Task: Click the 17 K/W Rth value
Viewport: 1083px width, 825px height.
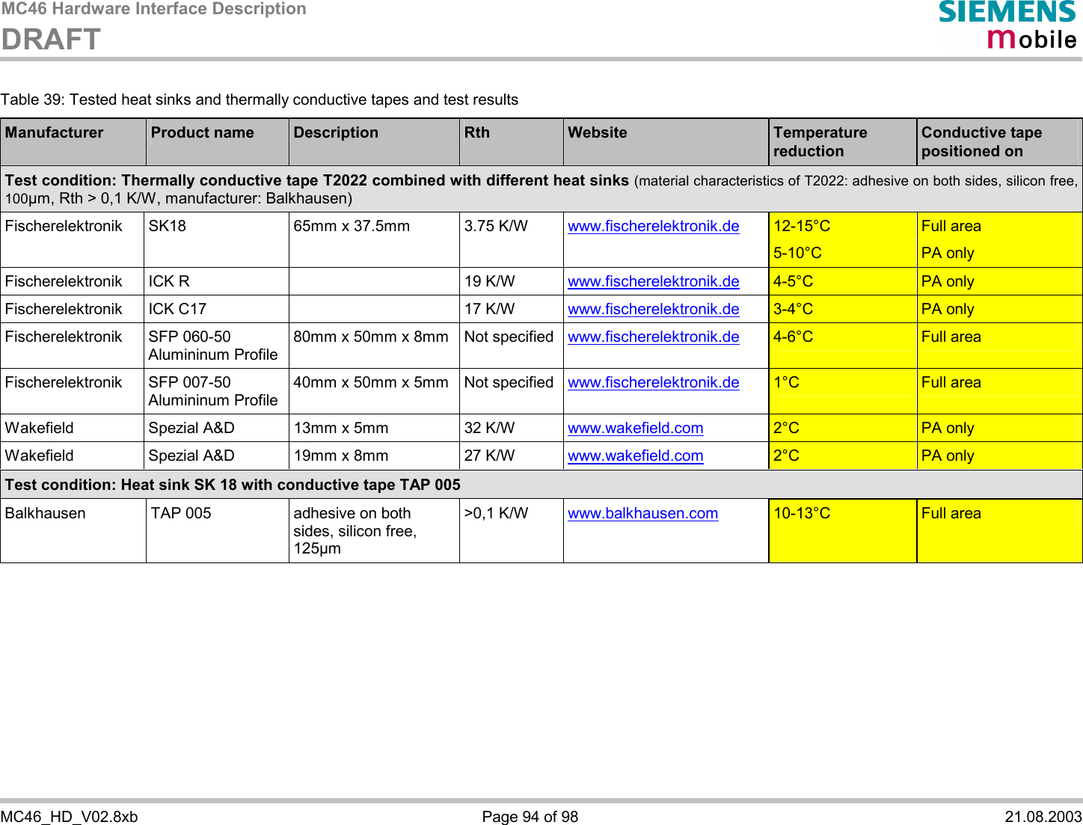Action: coord(489,309)
